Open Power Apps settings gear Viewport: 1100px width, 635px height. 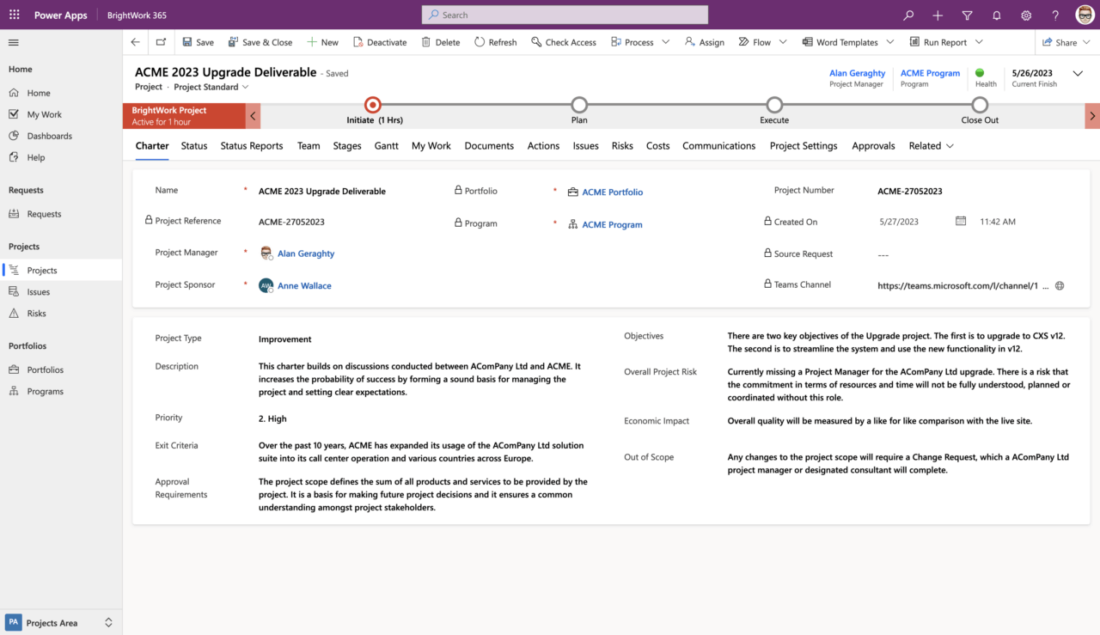(1025, 15)
